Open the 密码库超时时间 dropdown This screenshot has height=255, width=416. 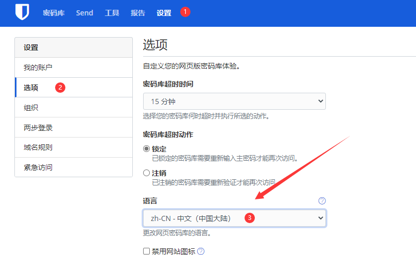tap(234, 101)
